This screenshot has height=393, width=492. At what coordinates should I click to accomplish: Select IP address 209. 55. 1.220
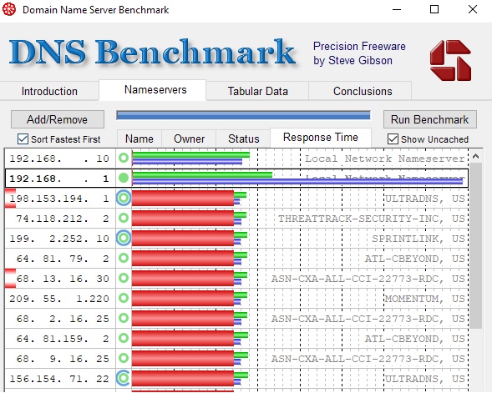(59, 299)
